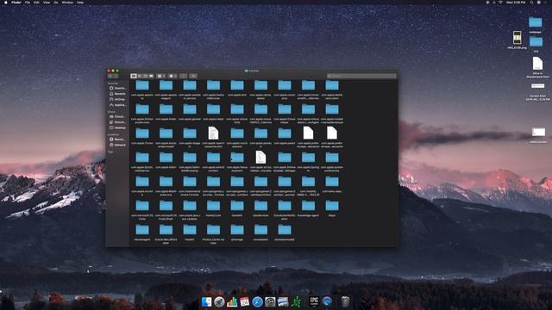
Task: Select the GameKit folder
Action: pos(237,206)
